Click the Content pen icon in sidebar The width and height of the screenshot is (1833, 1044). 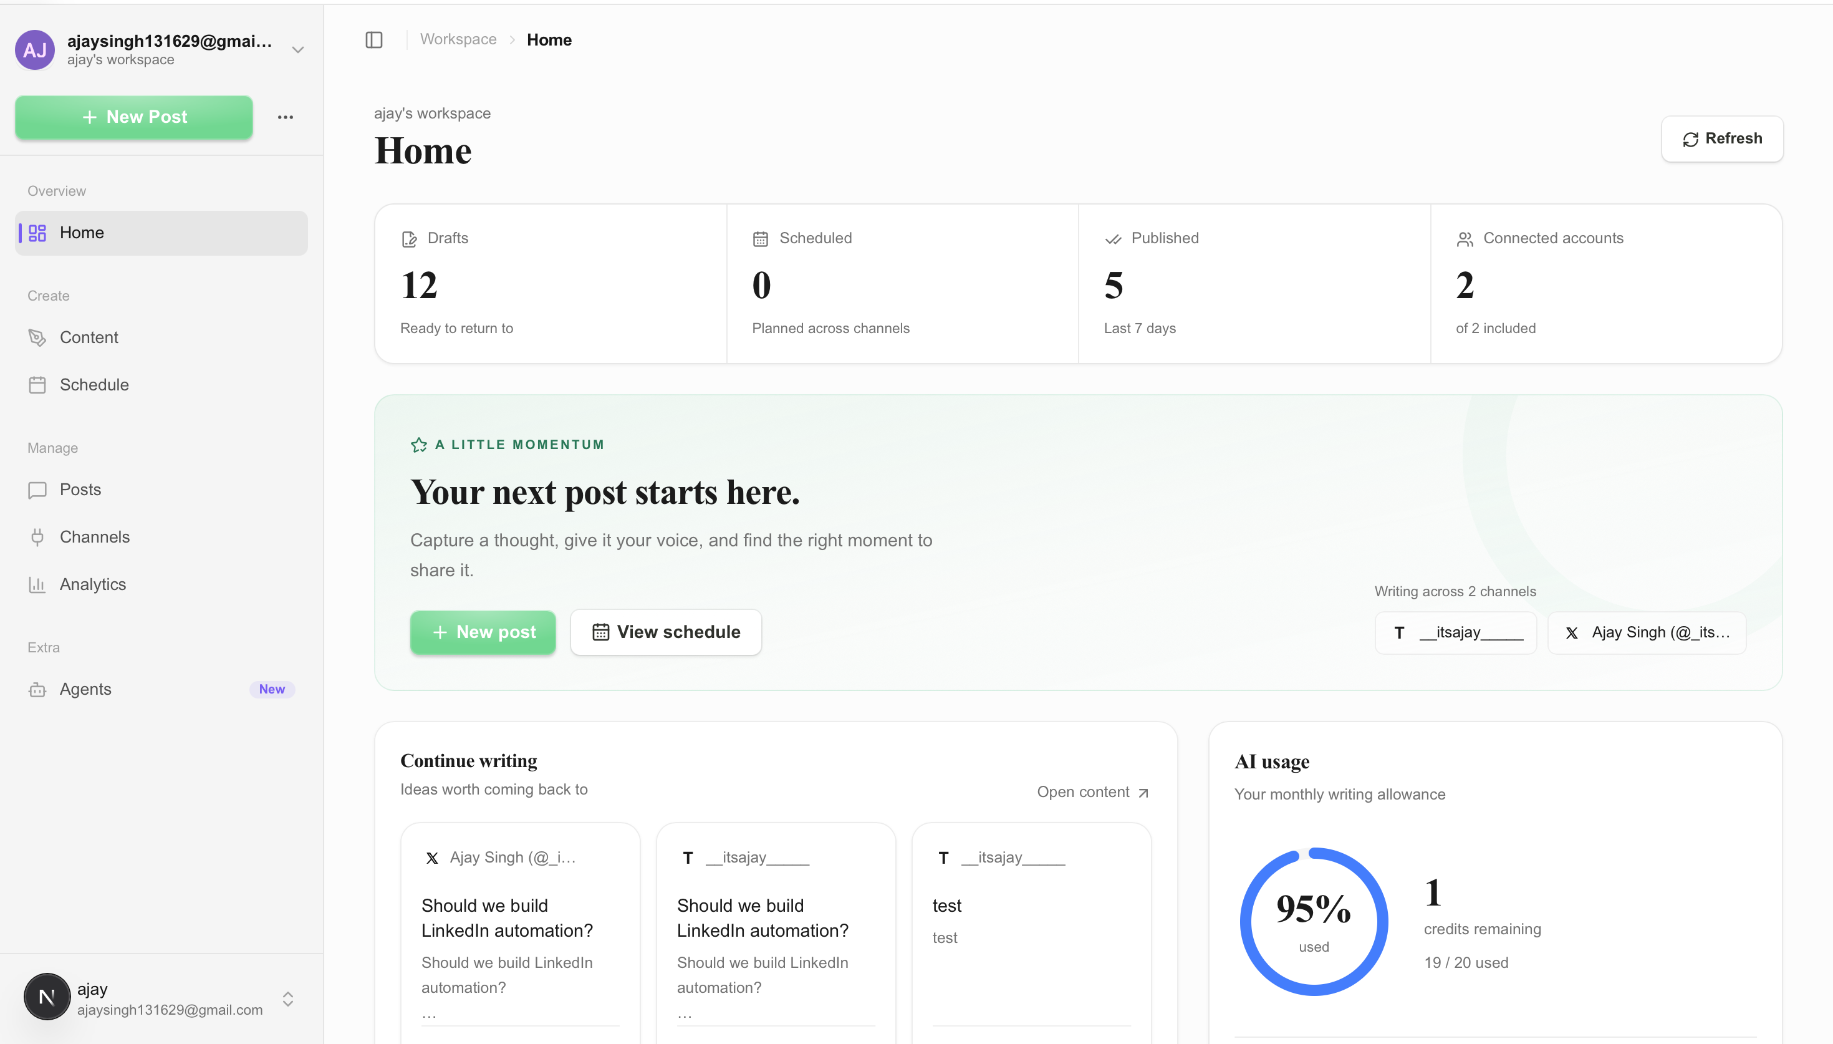point(37,338)
